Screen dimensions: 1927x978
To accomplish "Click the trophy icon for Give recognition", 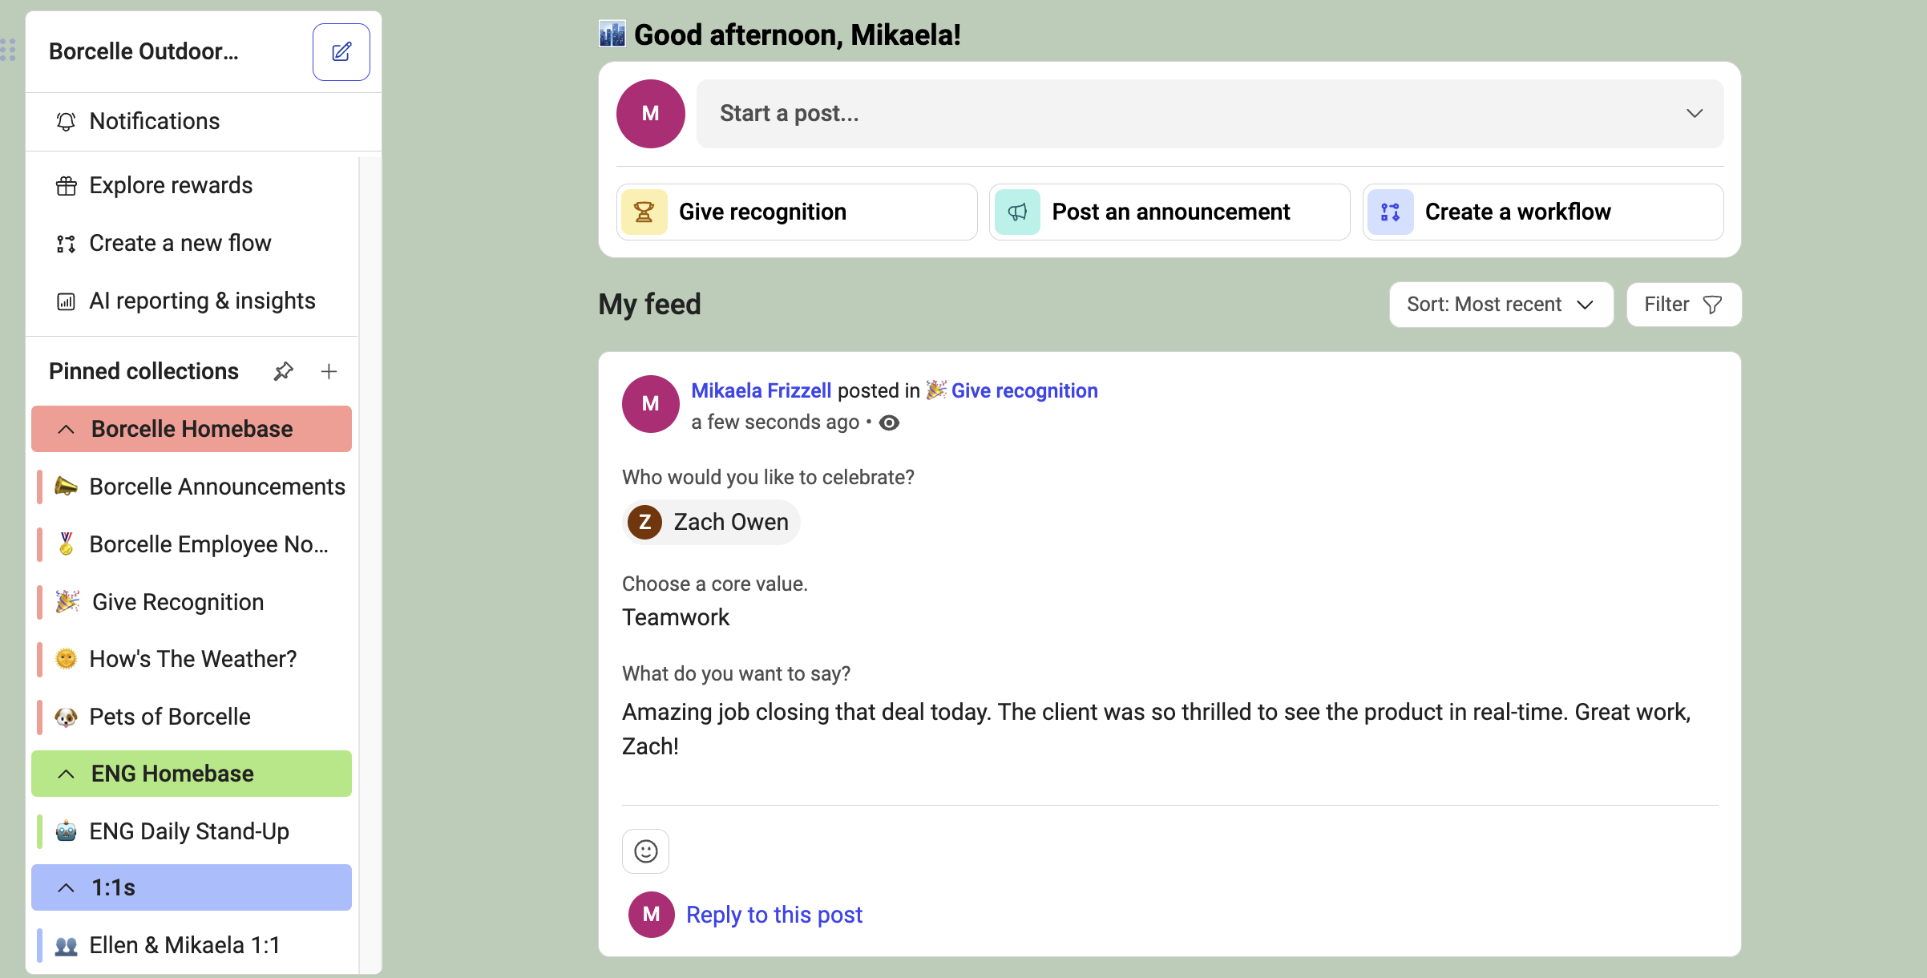I will point(644,212).
